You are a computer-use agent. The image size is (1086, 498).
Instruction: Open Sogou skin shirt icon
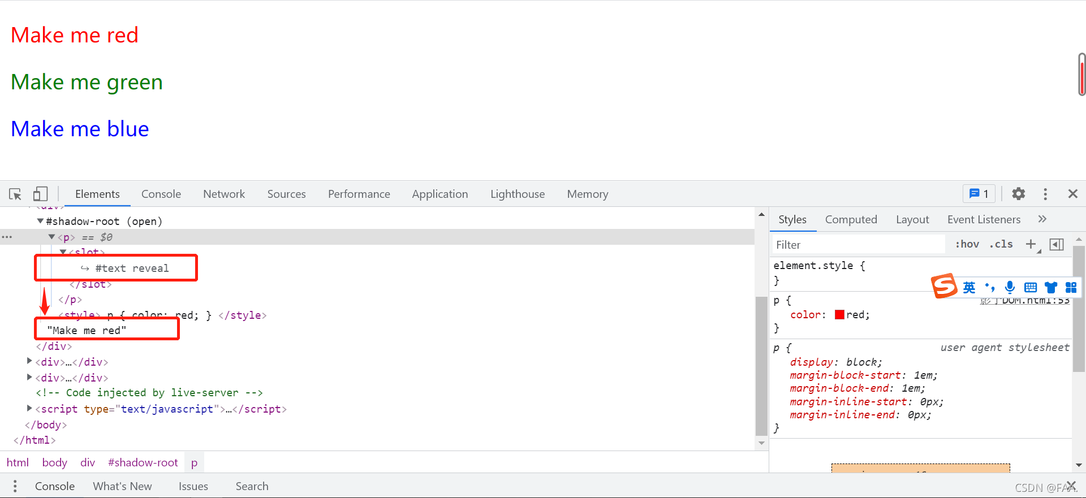coord(1051,288)
